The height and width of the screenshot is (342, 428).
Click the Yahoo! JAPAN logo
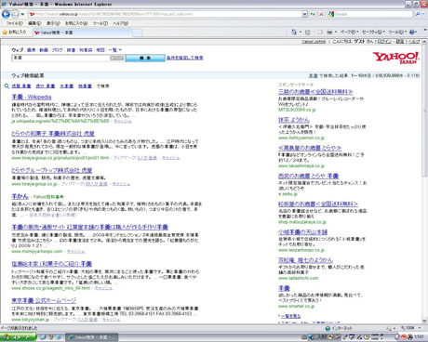[x=396, y=58]
